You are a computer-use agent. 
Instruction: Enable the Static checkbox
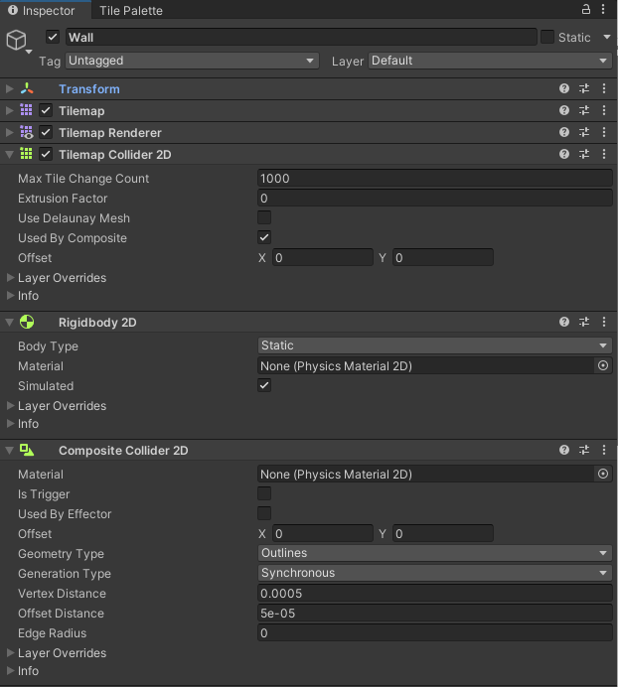(x=547, y=38)
